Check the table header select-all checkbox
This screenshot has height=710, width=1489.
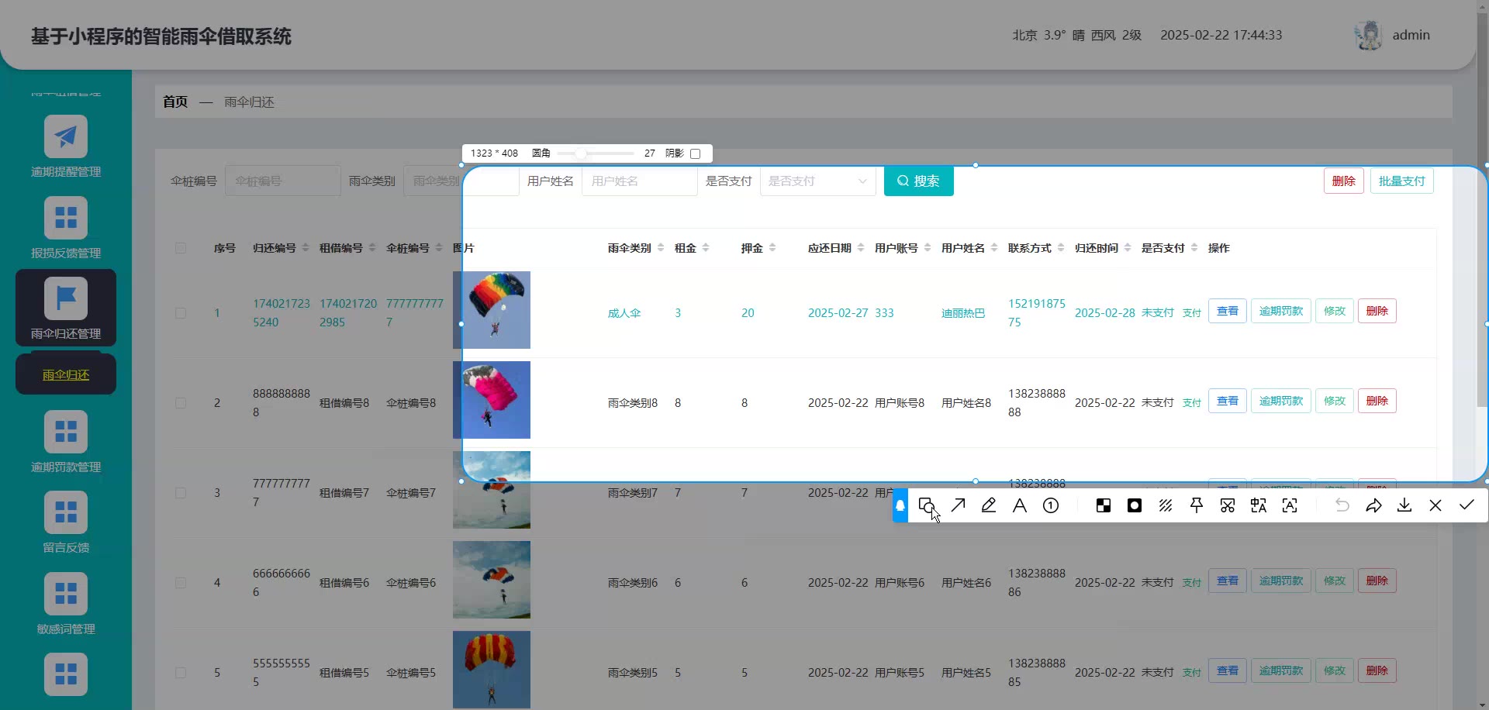[181, 248]
